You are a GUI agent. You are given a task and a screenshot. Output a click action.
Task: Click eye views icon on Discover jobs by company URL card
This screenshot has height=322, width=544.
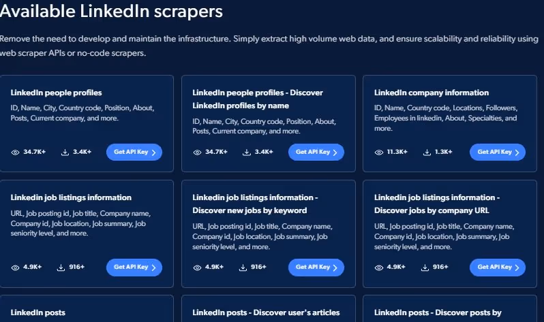[379, 268]
